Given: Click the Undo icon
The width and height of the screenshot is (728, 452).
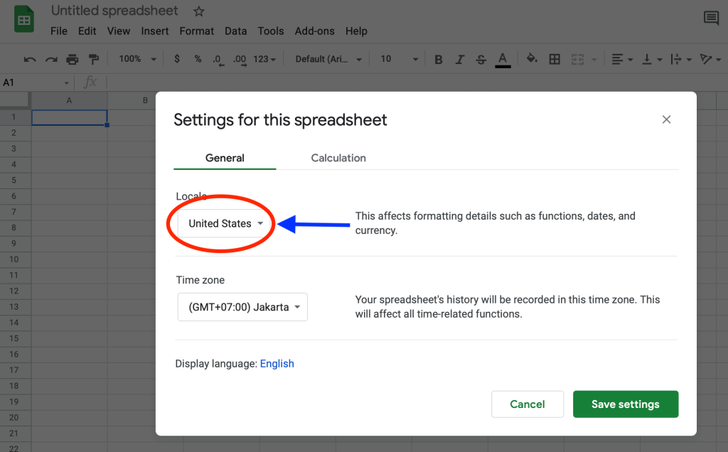Looking at the screenshot, I should (29, 59).
